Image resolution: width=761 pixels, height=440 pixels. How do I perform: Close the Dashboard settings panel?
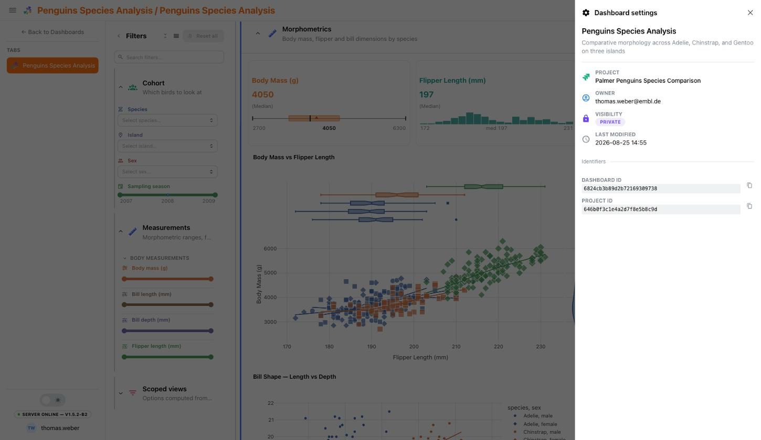click(x=750, y=13)
